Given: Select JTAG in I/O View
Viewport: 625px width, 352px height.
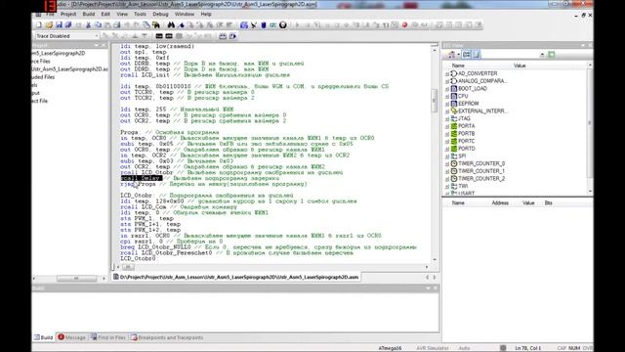Looking at the screenshot, I should pyautogui.click(x=464, y=118).
